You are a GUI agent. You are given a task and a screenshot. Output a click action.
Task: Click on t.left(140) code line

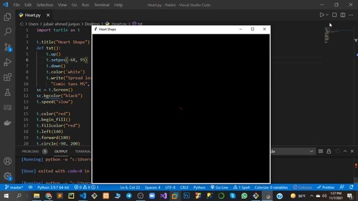[x=50, y=132]
